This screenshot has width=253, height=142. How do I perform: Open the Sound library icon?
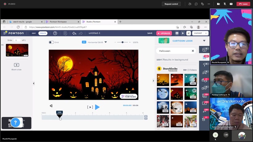click(205, 111)
